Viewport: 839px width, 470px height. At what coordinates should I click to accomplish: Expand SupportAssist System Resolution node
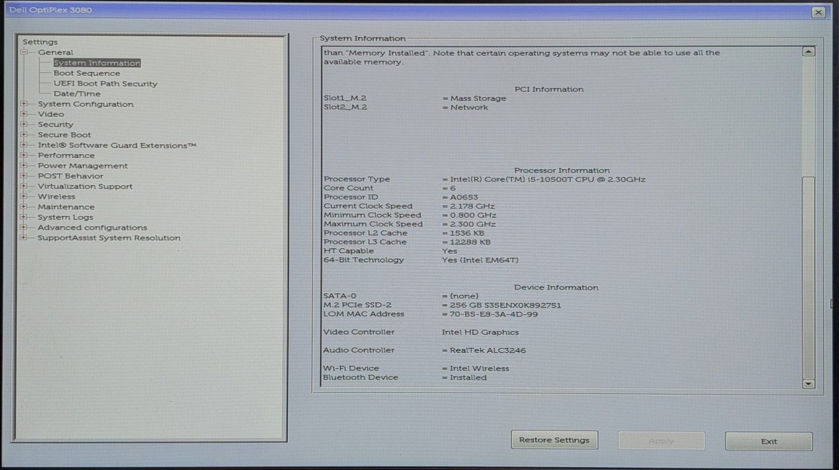coord(24,238)
